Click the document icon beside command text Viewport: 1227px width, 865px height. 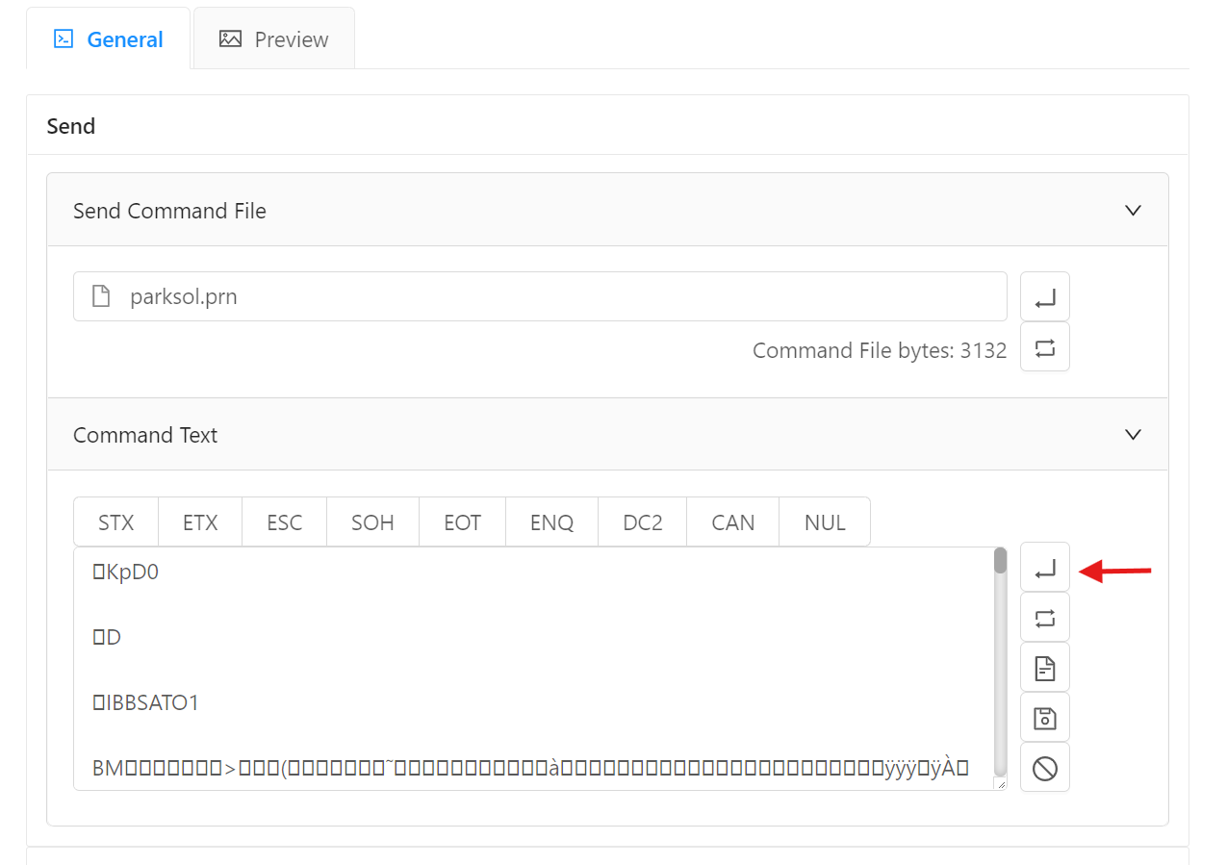tap(1045, 668)
